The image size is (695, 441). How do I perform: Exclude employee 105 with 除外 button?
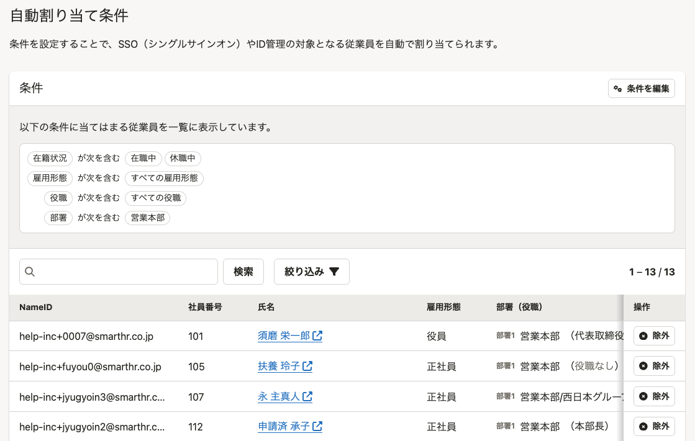click(654, 366)
